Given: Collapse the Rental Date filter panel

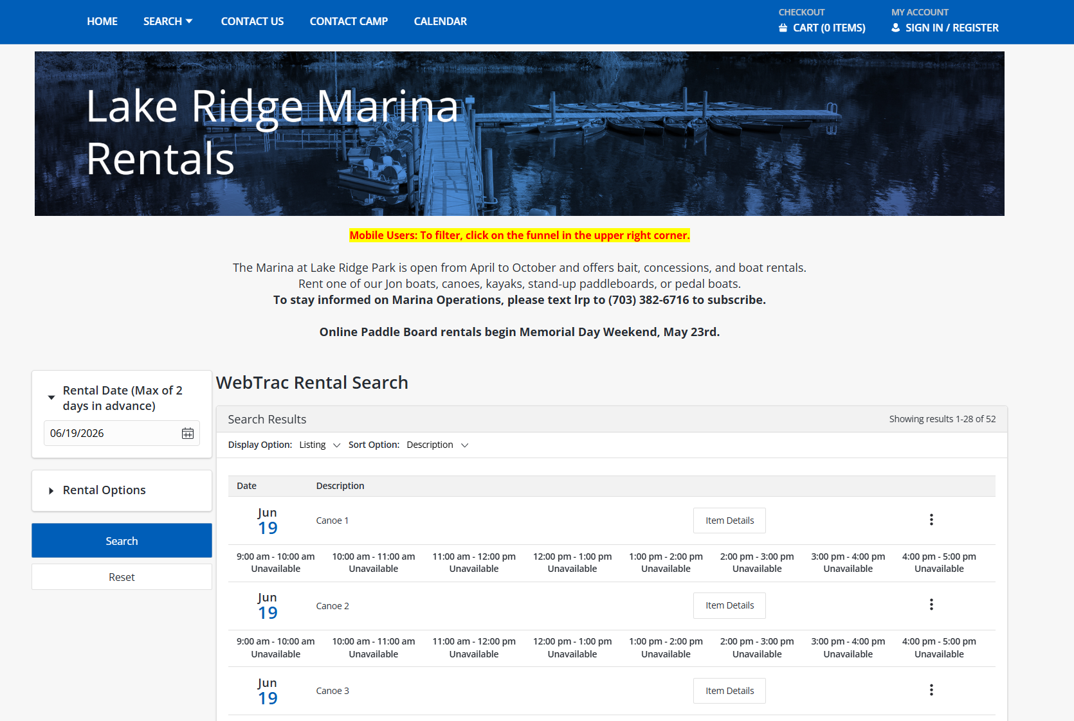Looking at the screenshot, I should 51,398.
